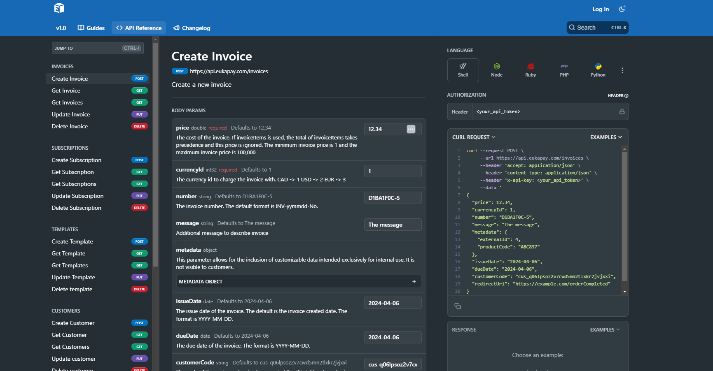Select Shell language icon
Image resolution: width=713 pixels, height=371 pixels.
(463, 70)
